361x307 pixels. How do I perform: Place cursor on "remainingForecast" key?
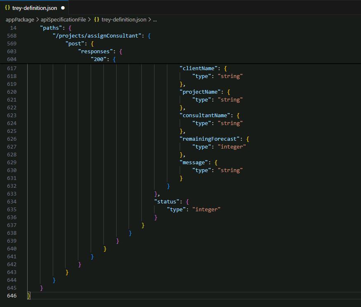[209, 139]
